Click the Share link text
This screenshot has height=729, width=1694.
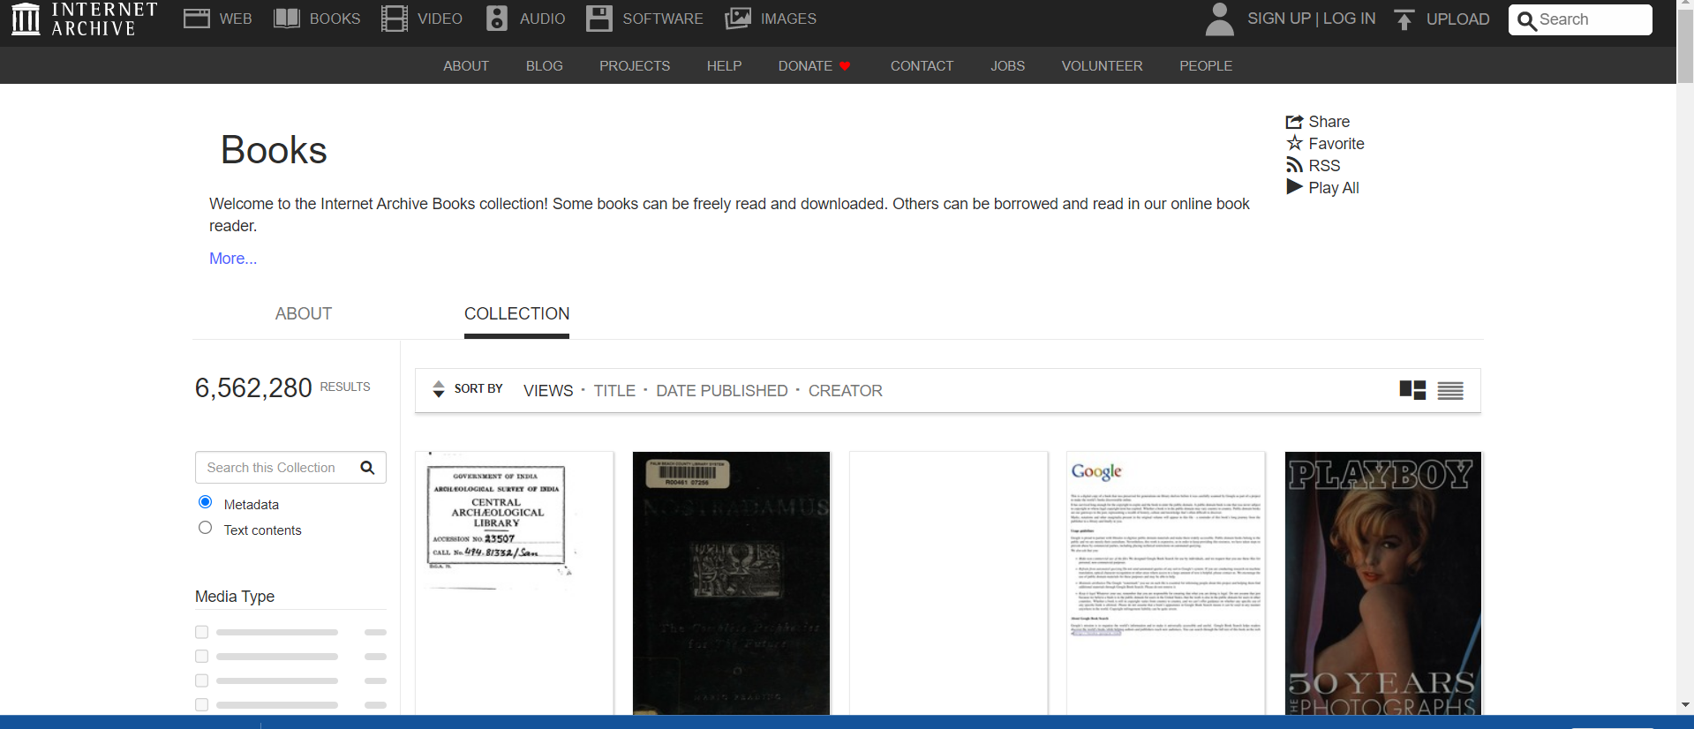pyautogui.click(x=1329, y=122)
